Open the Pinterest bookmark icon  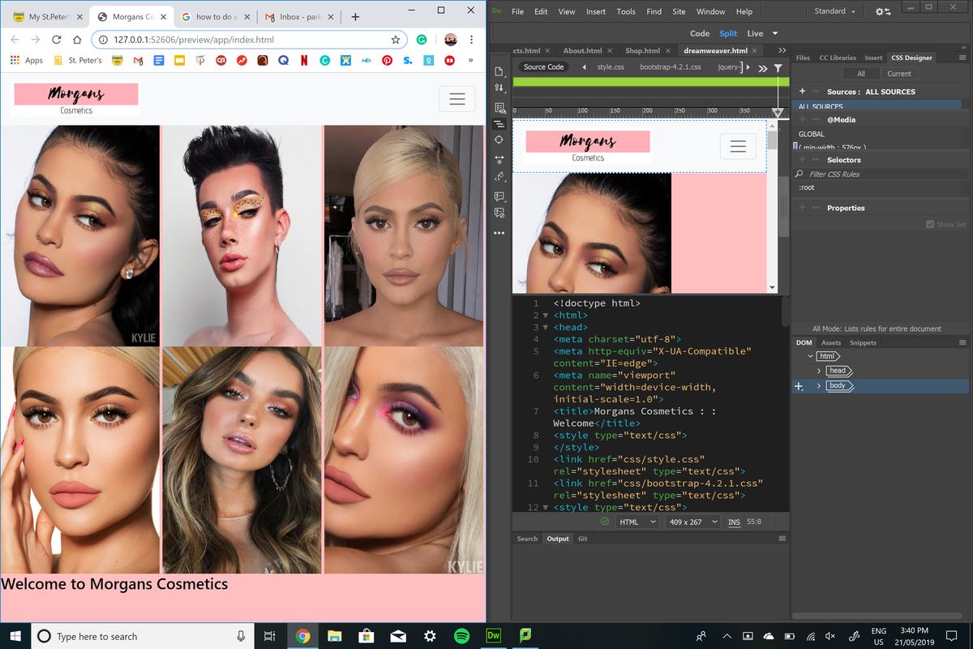[x=388, y=60]
